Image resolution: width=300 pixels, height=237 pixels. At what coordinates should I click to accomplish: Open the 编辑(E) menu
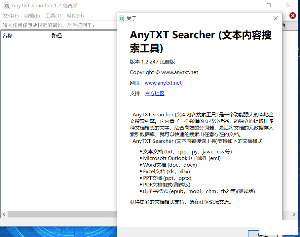tap(32, 16)
